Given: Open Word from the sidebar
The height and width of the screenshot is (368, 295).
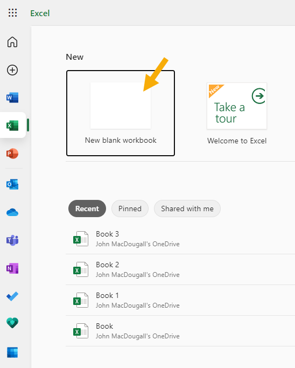Looking at the screenshot, I should point(12,98).
